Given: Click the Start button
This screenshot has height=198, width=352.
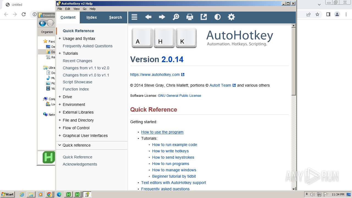Looking at the screenshot, I should pos(8,194).
